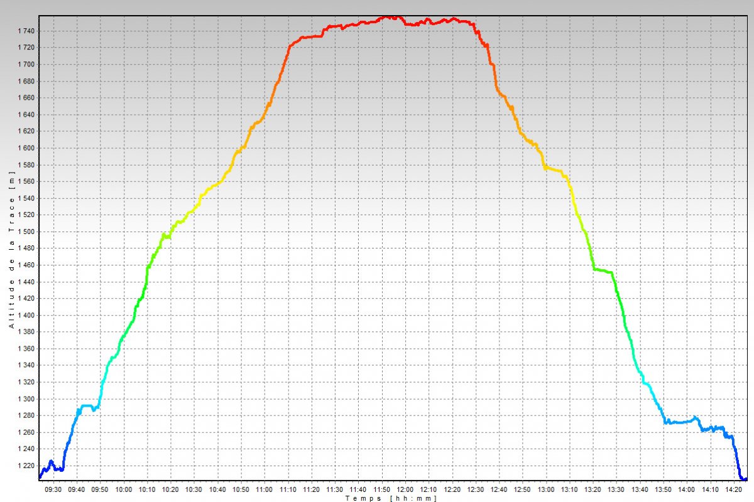Pick the 13:50 time axis label
Image resolution: width=754 pixels, height=502 pixels.
tap(663, 489)
